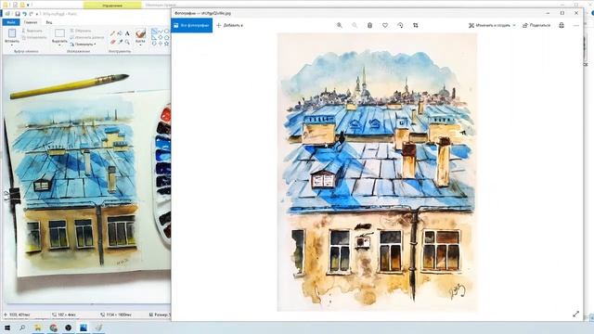594x334 pixels.
Task: Add the photo to favorites with heart icon
Action: [385, 25]
